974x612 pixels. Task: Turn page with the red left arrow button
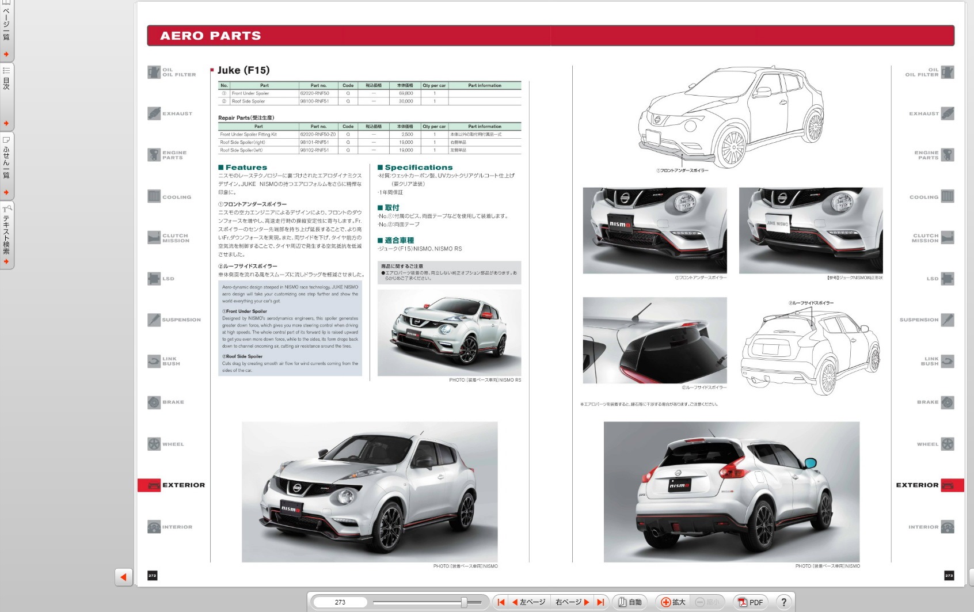124,577
